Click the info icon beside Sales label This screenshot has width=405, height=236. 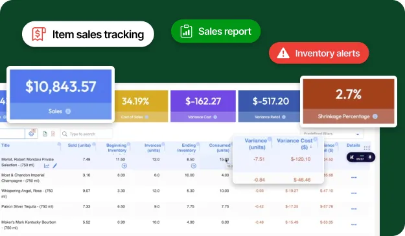pos(68,111)
